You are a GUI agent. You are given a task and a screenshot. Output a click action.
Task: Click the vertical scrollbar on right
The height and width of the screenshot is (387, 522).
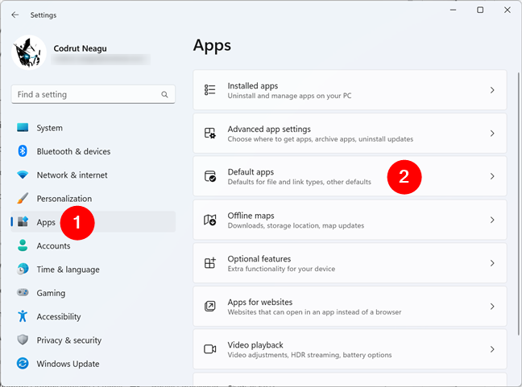click(x=518, y=204)
